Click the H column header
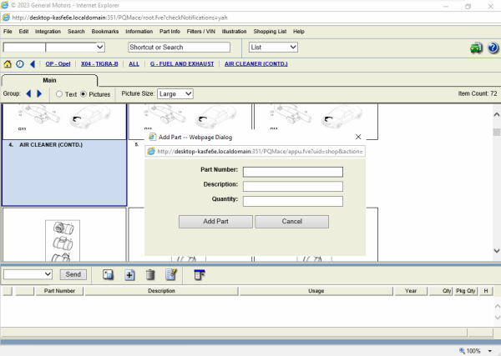 click(x=486, y=291)
